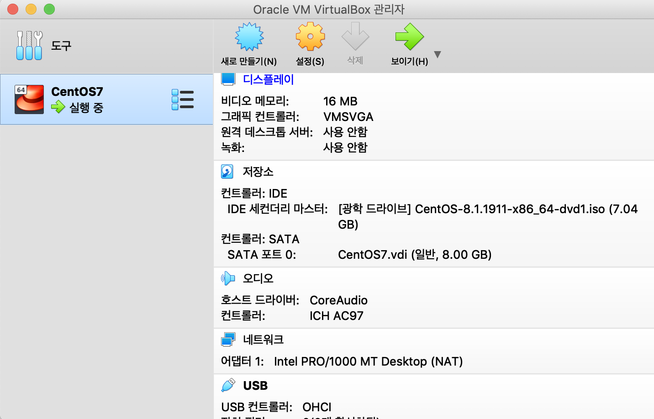Click the CoreAudio host driver value

(338, 300)
